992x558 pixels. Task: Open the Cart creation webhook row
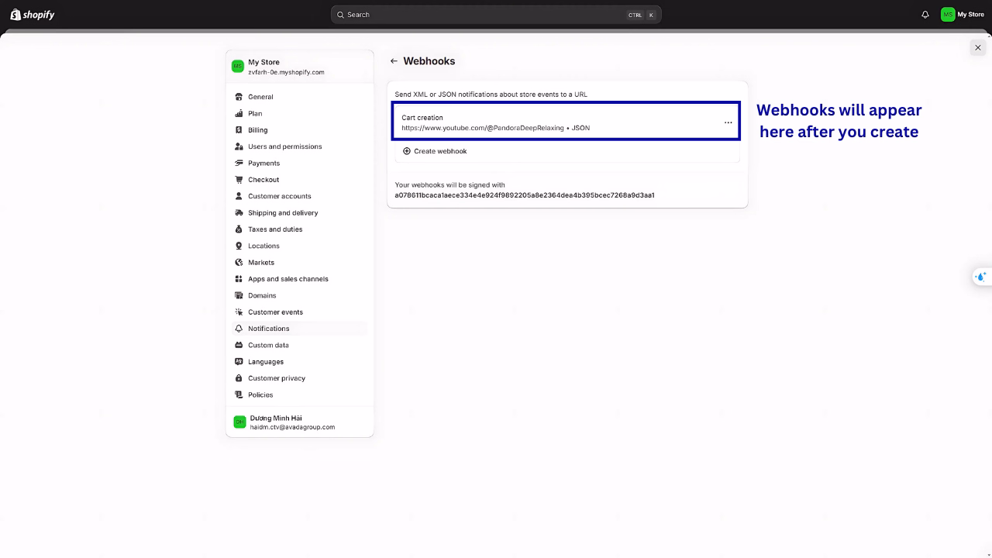pyautogui.click(x=566, y=122)
